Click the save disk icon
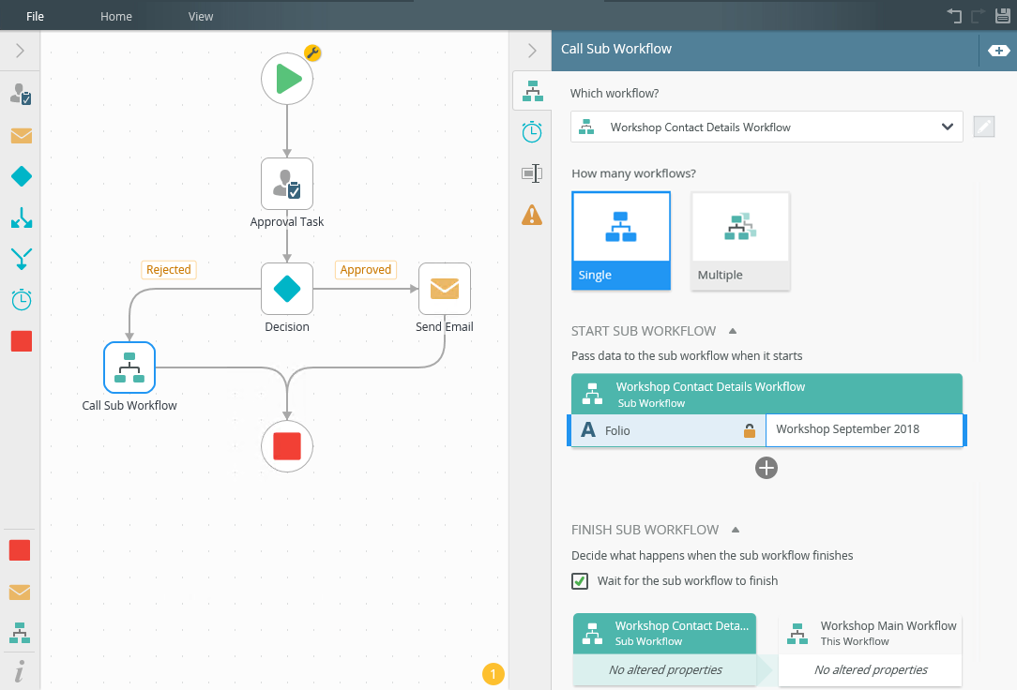This screenshot has height=690, width=1017. click(x=1002, y=16)
